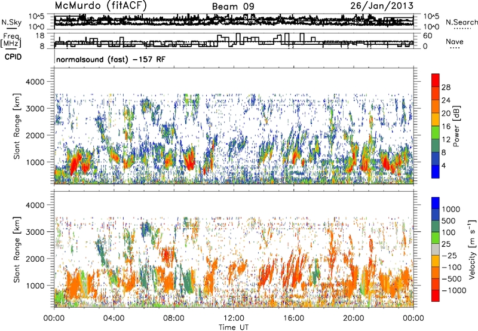The height and width of the screenshot is (331, 478).
Task: Click 'Slant Range [km]' label of power panel
Action: pos(17,126)
